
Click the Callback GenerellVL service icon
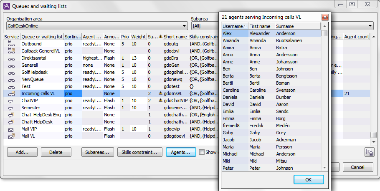(x=11, y=51)
